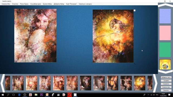The height and width of the screenshot is (97, 173).
Task: Select the pink background swatch
Action: click(165, 33)
